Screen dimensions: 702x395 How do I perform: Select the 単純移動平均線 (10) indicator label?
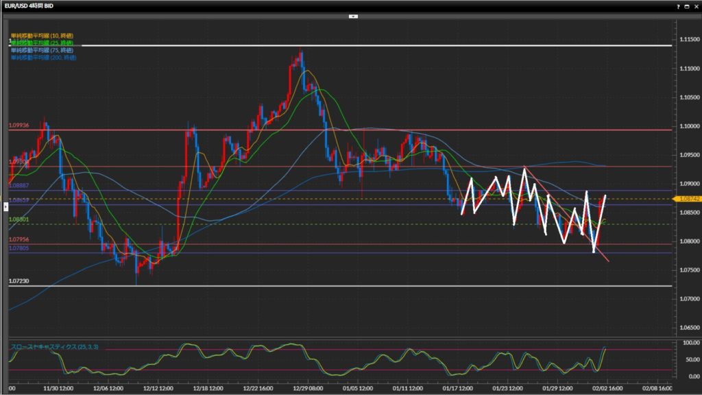pos(42,36)
